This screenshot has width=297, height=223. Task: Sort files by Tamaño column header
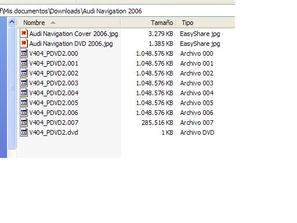(x=148, y=23)
